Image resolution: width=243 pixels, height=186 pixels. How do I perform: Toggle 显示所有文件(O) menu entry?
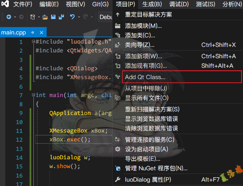[178, 98]
